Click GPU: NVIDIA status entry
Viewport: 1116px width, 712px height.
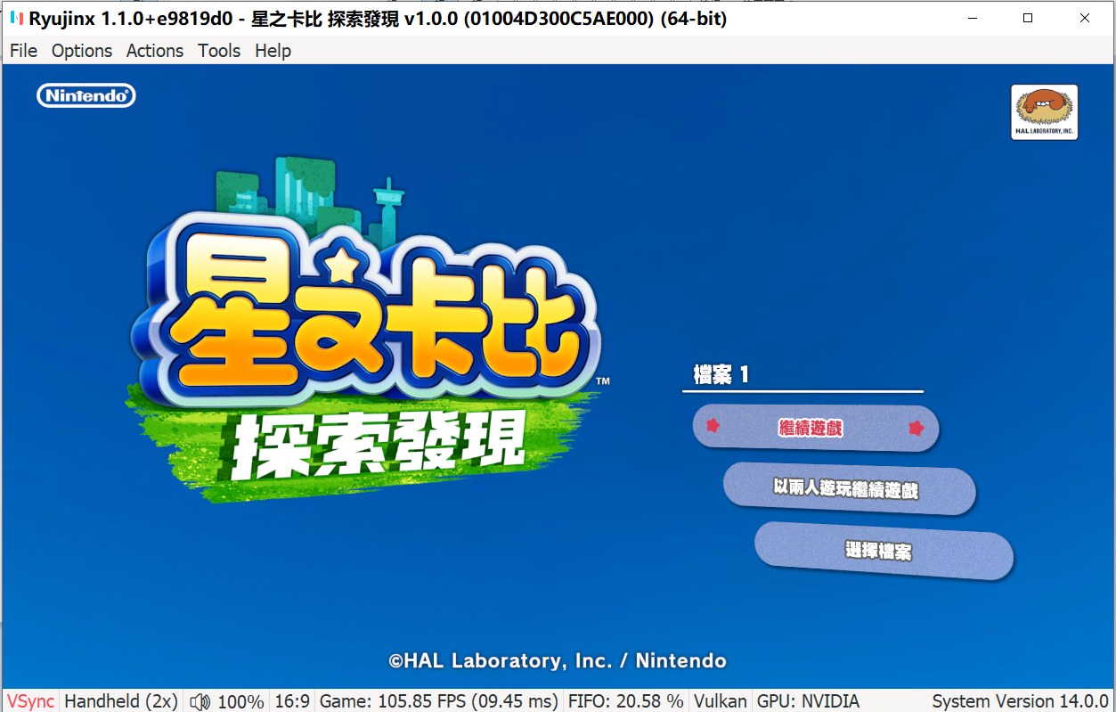tap(808, 701)
